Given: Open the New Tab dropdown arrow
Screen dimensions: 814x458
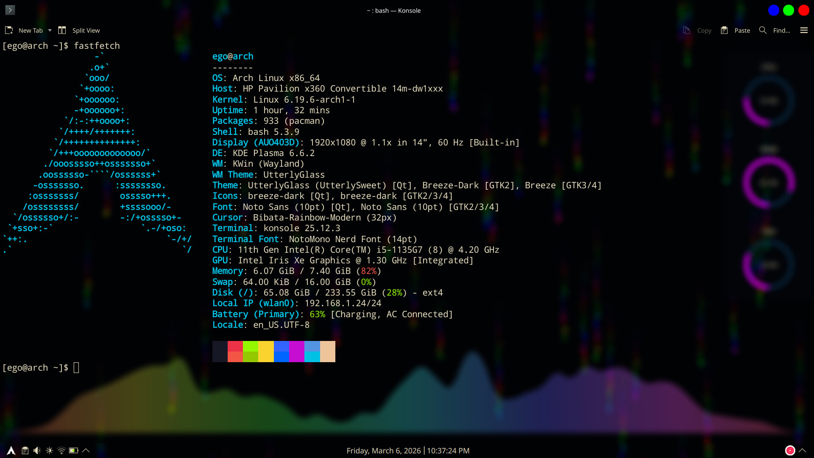Looking at the screenshot, I should pos(50,30).
